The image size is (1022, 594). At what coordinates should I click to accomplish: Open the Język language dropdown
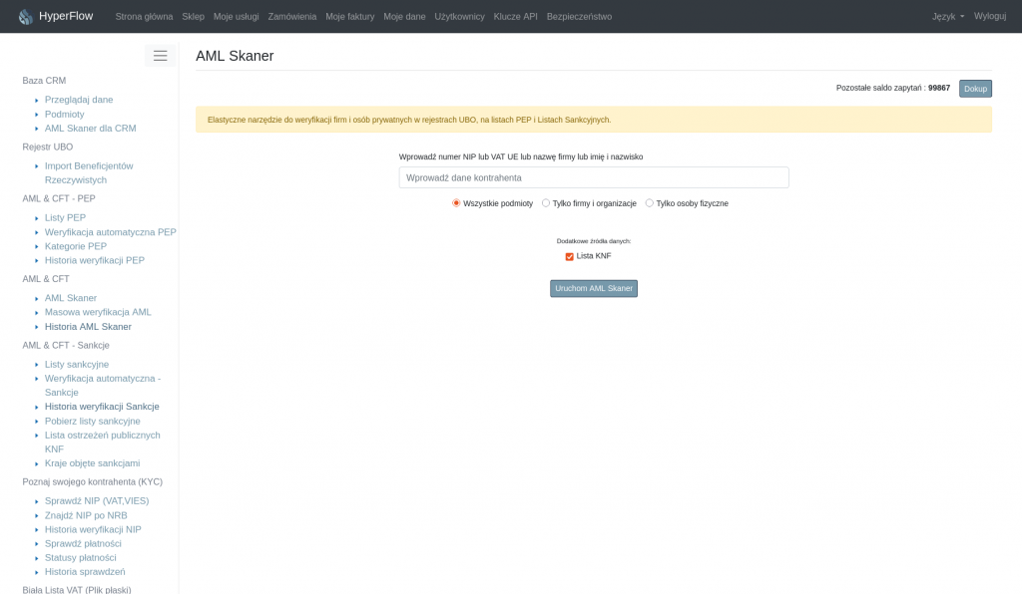tap(948, 16)
